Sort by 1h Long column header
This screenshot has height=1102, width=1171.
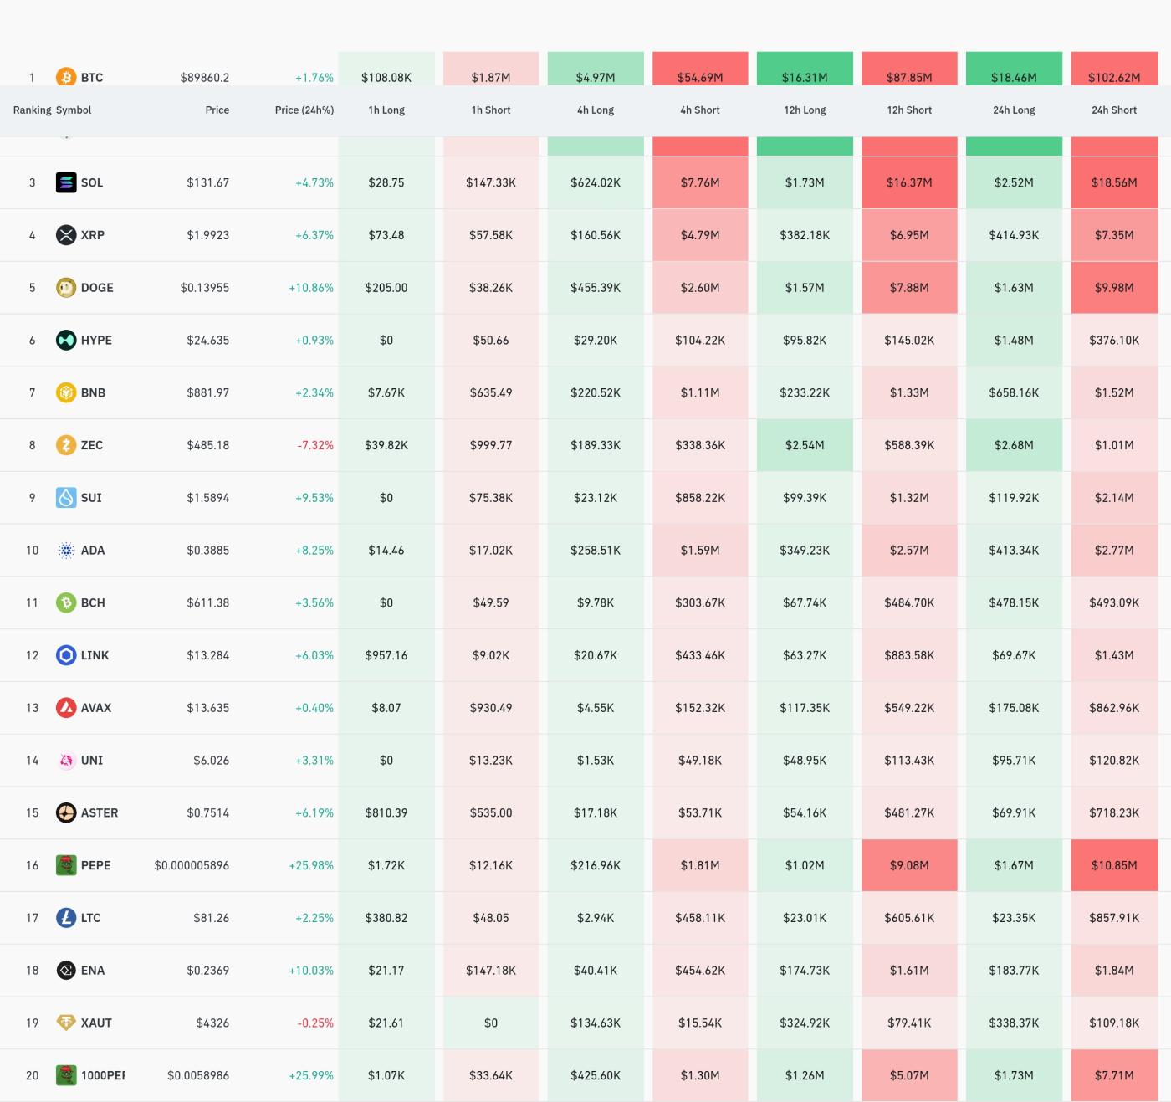(386, 110)
